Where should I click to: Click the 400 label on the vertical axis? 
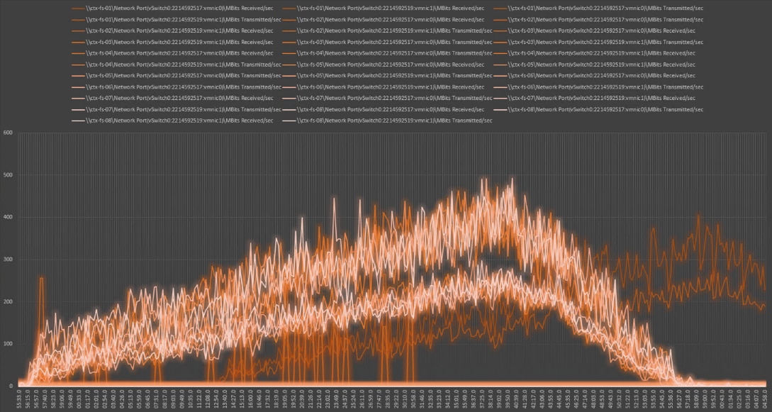7,218
